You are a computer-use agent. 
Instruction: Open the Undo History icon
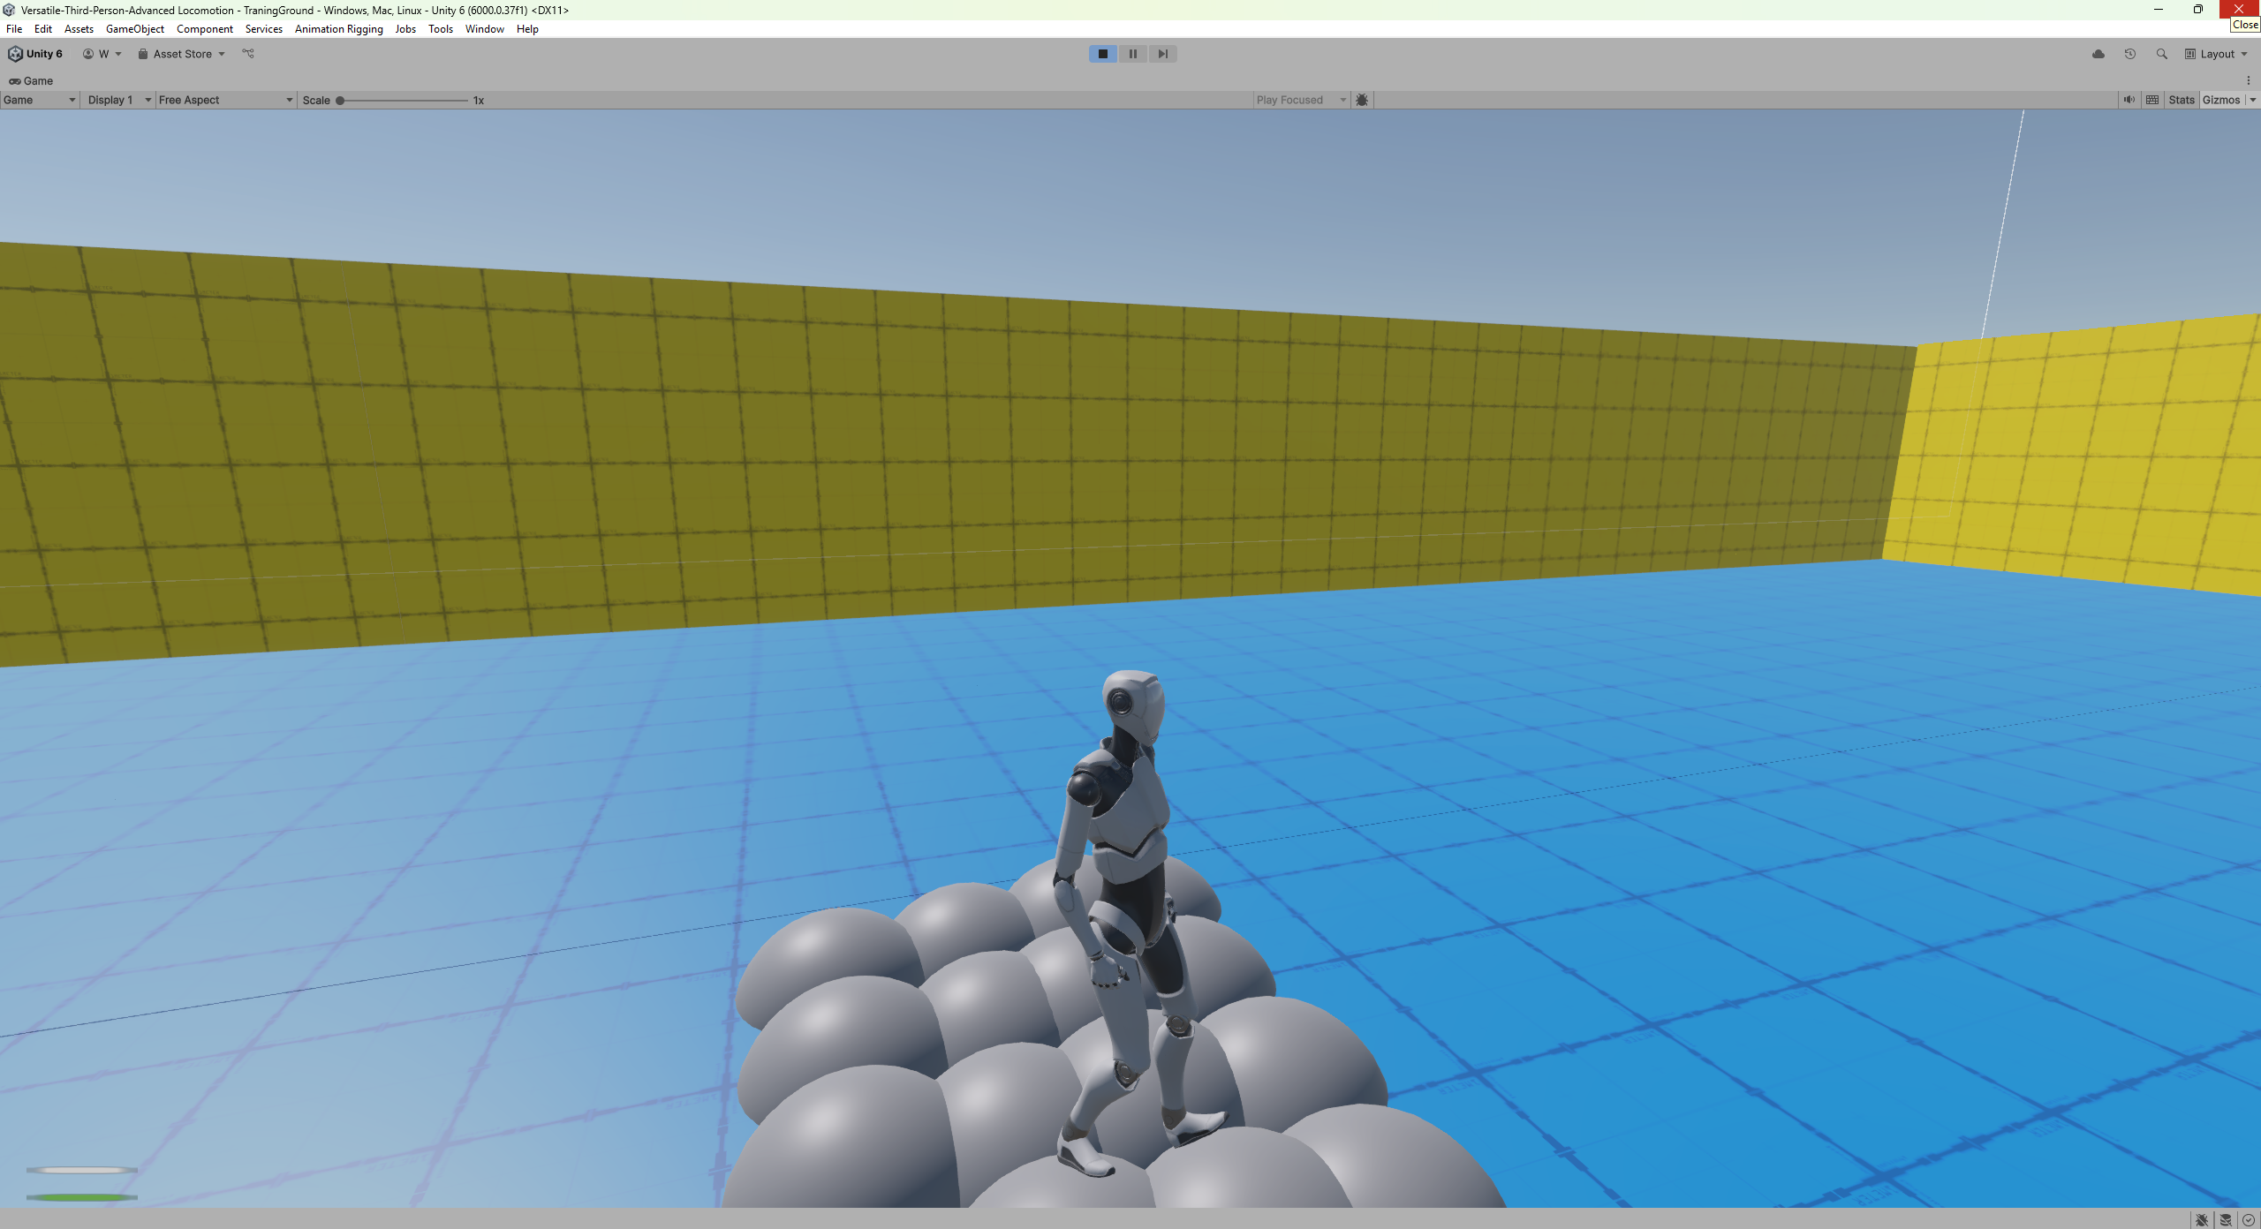pos(2130,54)
